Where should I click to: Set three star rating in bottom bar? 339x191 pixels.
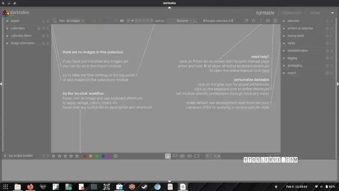tap(65, 156)
